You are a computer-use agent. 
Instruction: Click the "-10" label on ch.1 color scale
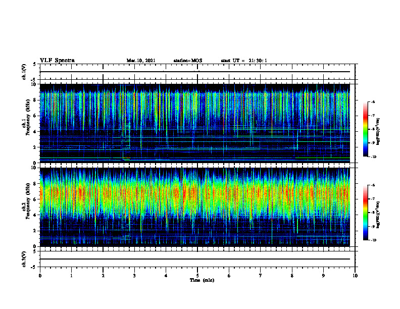click(373, 157)
